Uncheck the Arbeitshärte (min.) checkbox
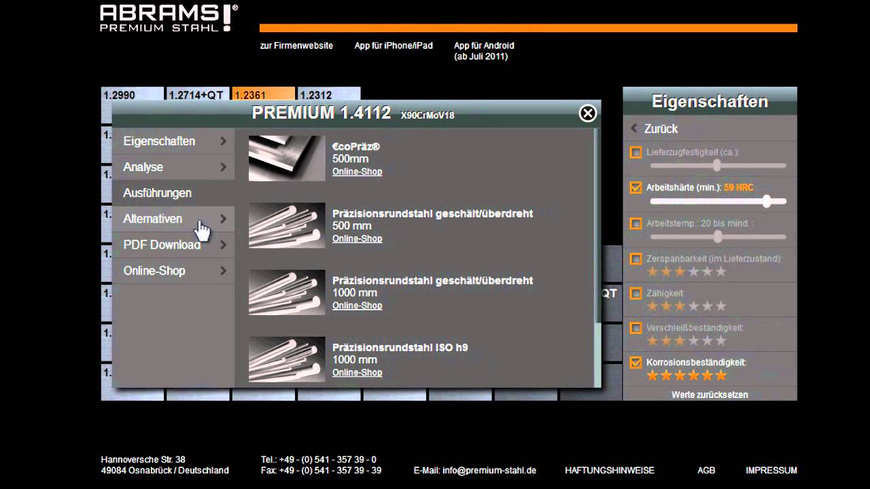This screenshot has width=870, height=489. point(636,187)
